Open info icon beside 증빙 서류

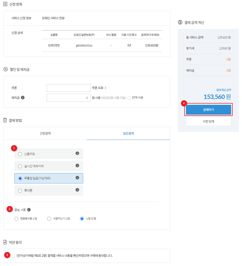pyautogui.click(x=29, y=210)
